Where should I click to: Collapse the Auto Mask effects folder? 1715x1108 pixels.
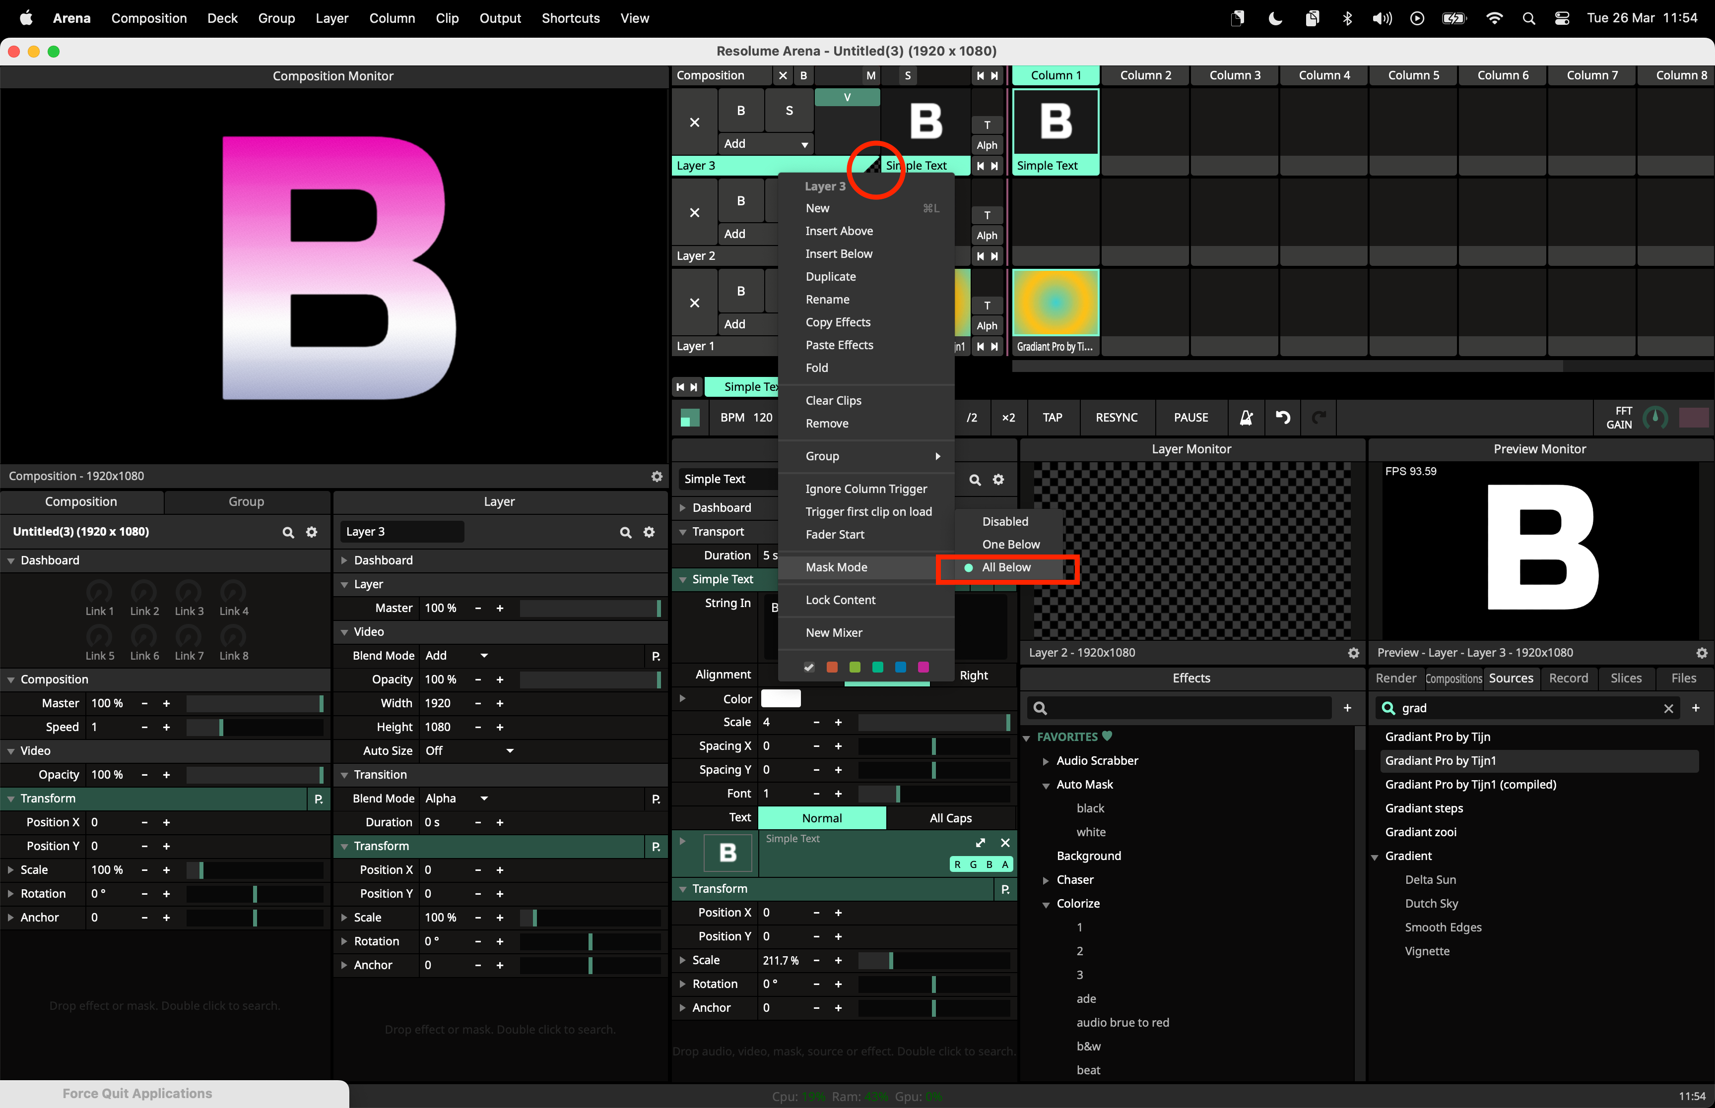pos(1046,785)
